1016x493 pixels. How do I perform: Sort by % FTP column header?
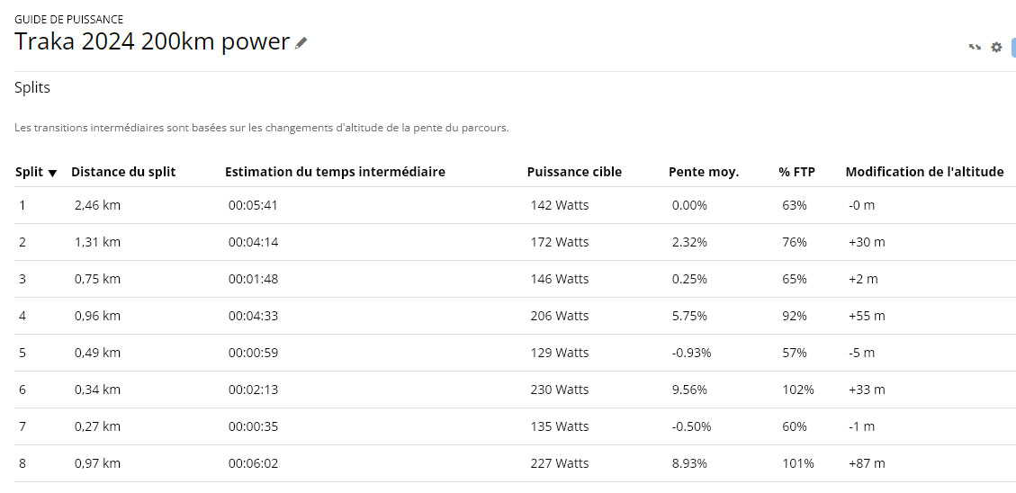797,173
